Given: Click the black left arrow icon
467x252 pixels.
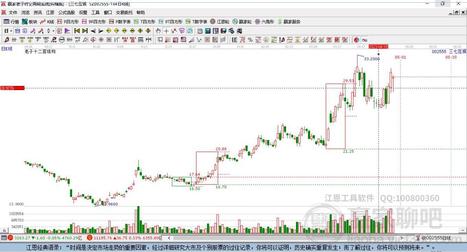Looking at the screenshot, I should pos(93,31).
